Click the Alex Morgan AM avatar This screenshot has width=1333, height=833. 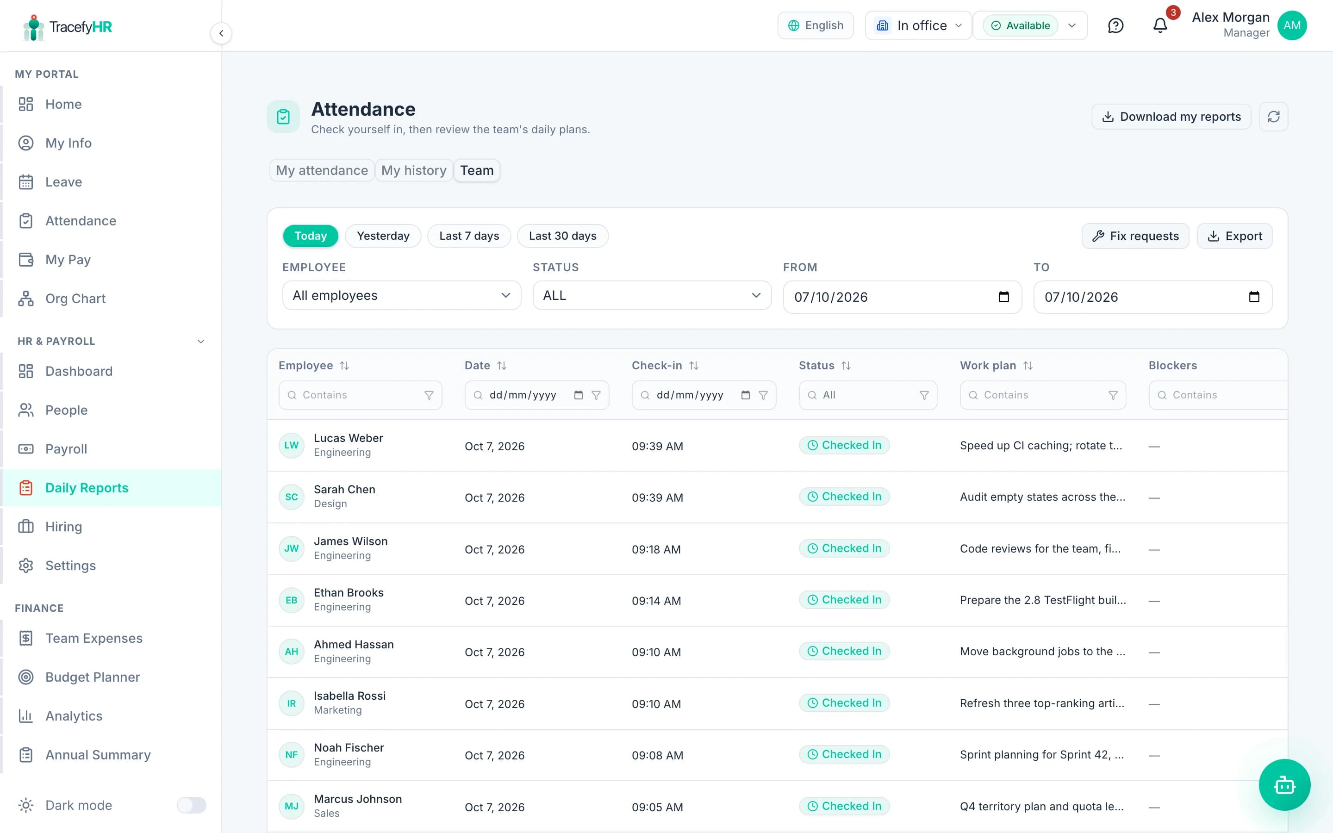pyautogui.click(x=1292, y=25)
